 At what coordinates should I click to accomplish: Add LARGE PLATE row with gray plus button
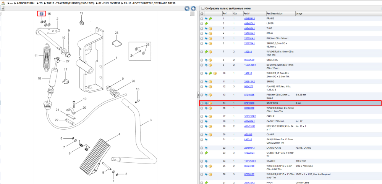click(202, 148)
